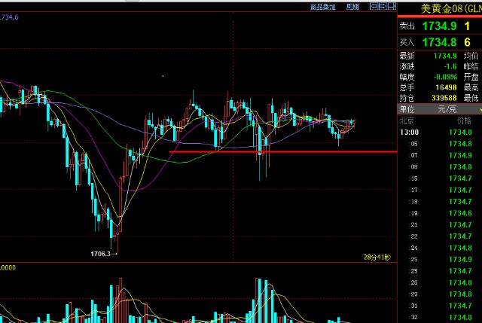Click the 总手 16498 volume value
The height and width of the screenshot is (323, 482).
(x=444, y=87)
